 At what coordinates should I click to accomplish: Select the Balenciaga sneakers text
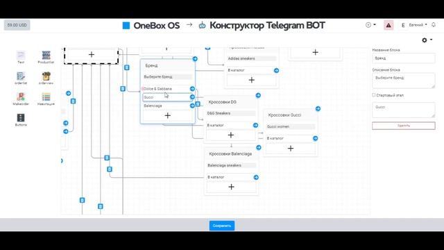click(224, 165)
